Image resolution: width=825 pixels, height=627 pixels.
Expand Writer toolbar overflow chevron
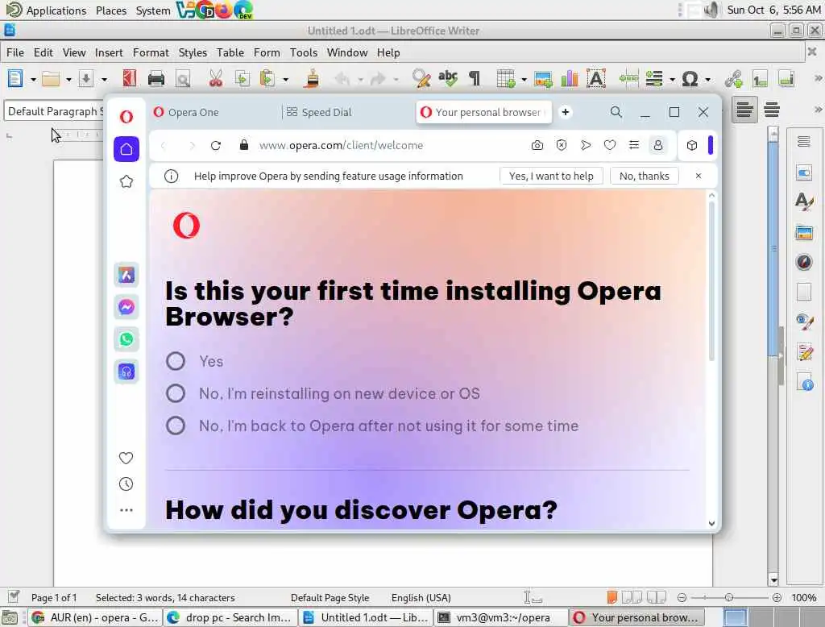pyautogui.click(x=818, y=78)
